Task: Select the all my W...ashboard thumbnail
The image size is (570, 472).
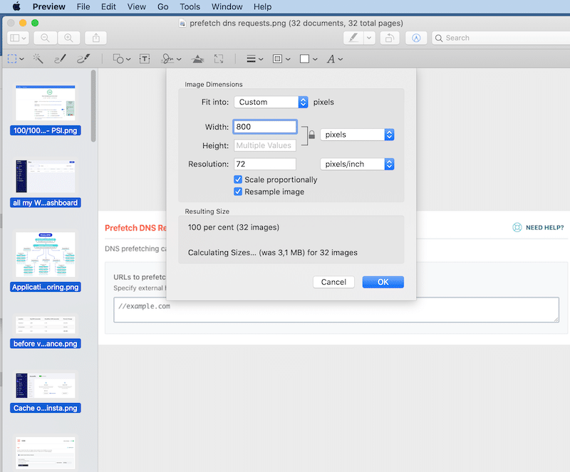Action: point(46,177)
